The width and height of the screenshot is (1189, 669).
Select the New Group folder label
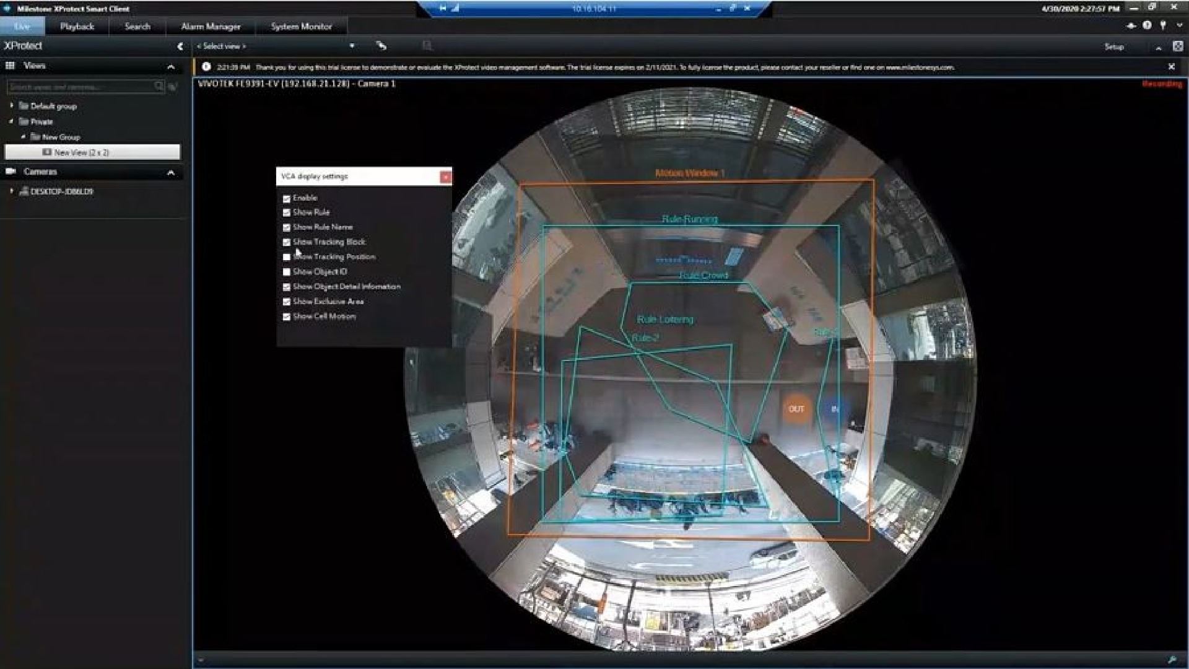click(x=61, y=137)
